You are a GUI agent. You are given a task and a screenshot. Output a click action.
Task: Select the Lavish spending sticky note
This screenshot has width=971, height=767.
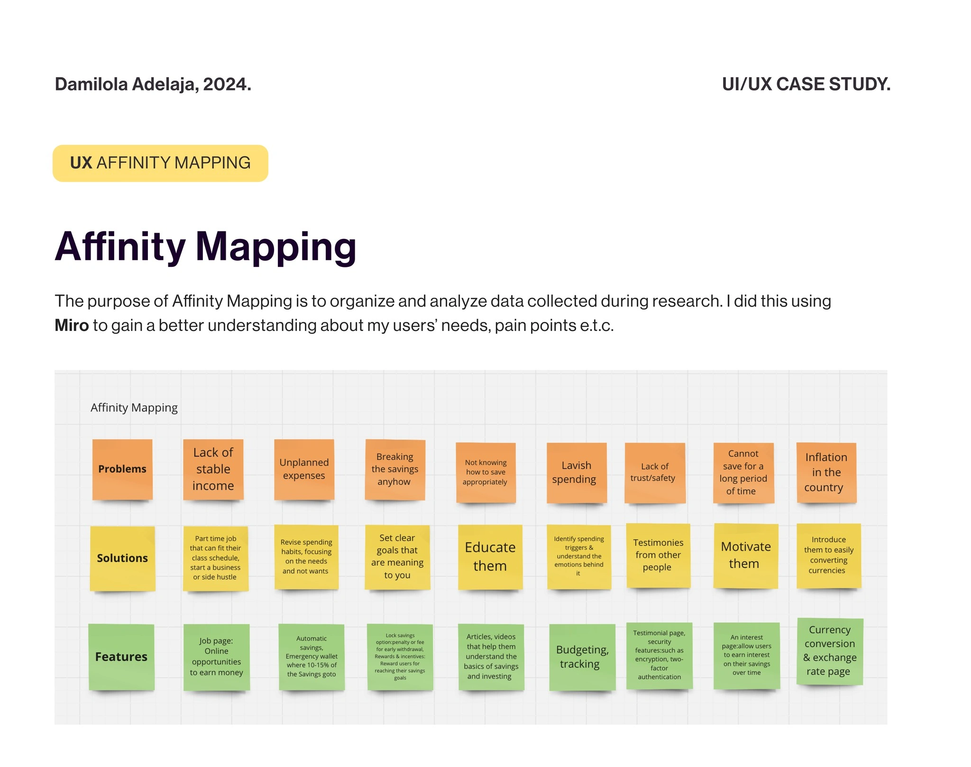click(x=577, y=473)
